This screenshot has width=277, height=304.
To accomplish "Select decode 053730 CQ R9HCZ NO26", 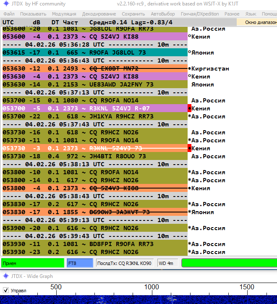I will coord(95,132).
